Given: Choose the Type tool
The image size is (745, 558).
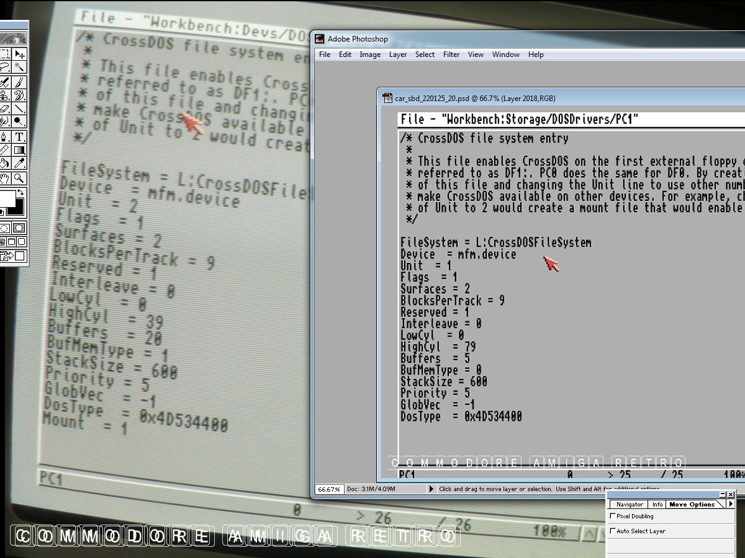Looking at the screenshot, I should tap(19, 136).
